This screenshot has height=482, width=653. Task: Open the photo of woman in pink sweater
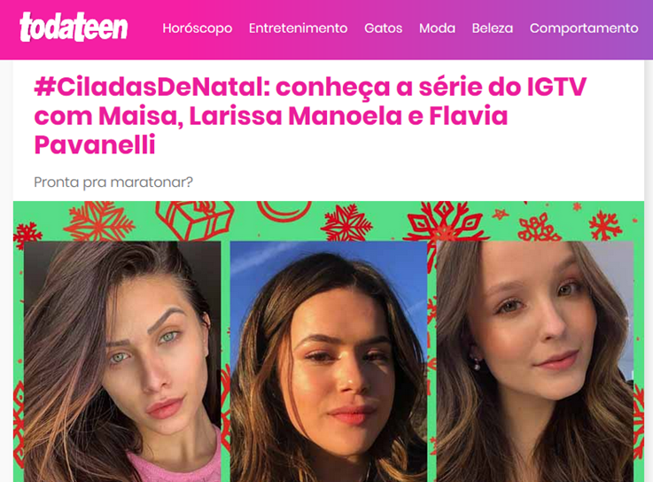tap(122, 361)
